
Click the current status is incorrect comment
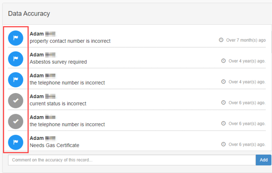pyautogui.click(x=58, y=104)
